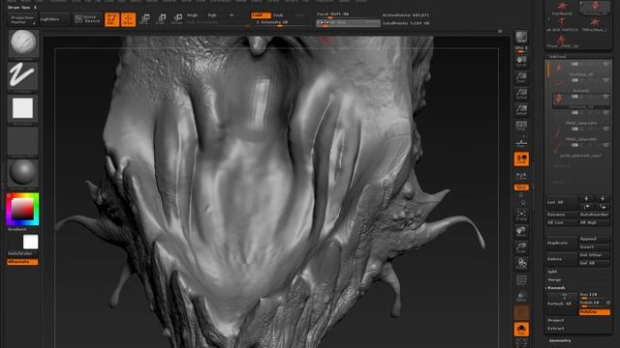
Task: Select the Move transform tool
Action: click(x=144, y=19)
